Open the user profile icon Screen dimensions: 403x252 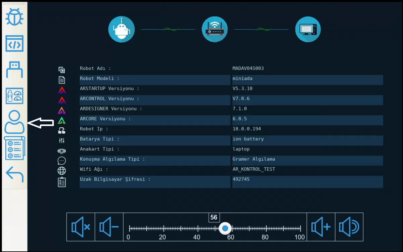[14, 122]
